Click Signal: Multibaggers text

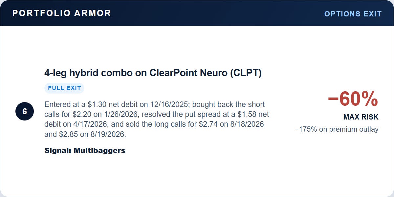[85, 151]
